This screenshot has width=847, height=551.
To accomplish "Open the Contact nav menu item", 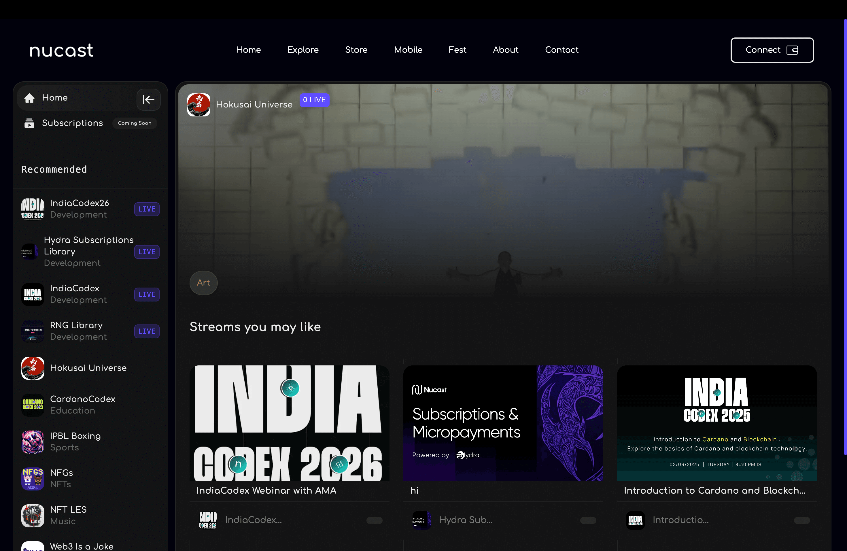I will pos(562,50).
